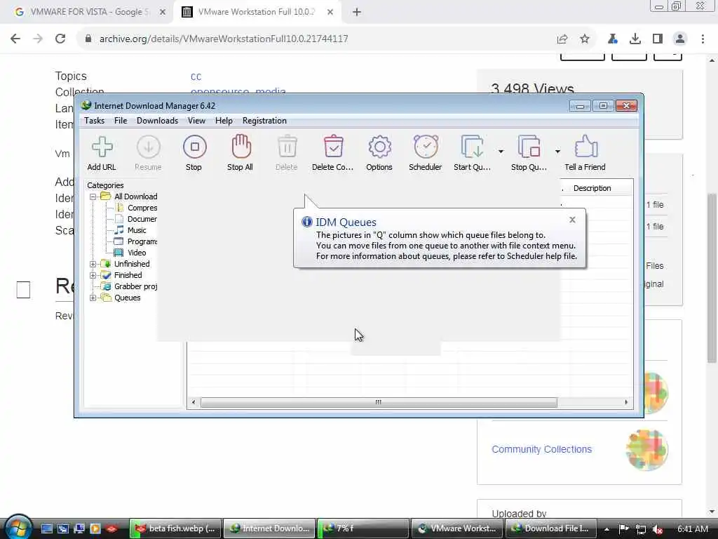
Task: Click the Tell a Friend thumbs-up icon
Action: coord(585,153)
